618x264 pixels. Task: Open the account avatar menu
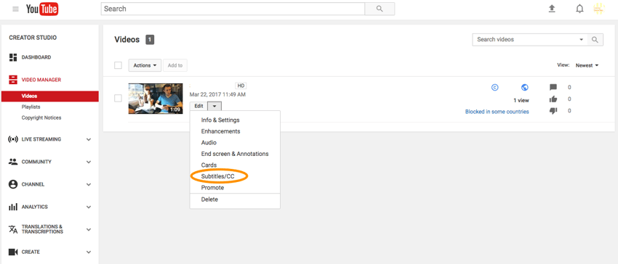pyautogui.click(x=598, y=9)
